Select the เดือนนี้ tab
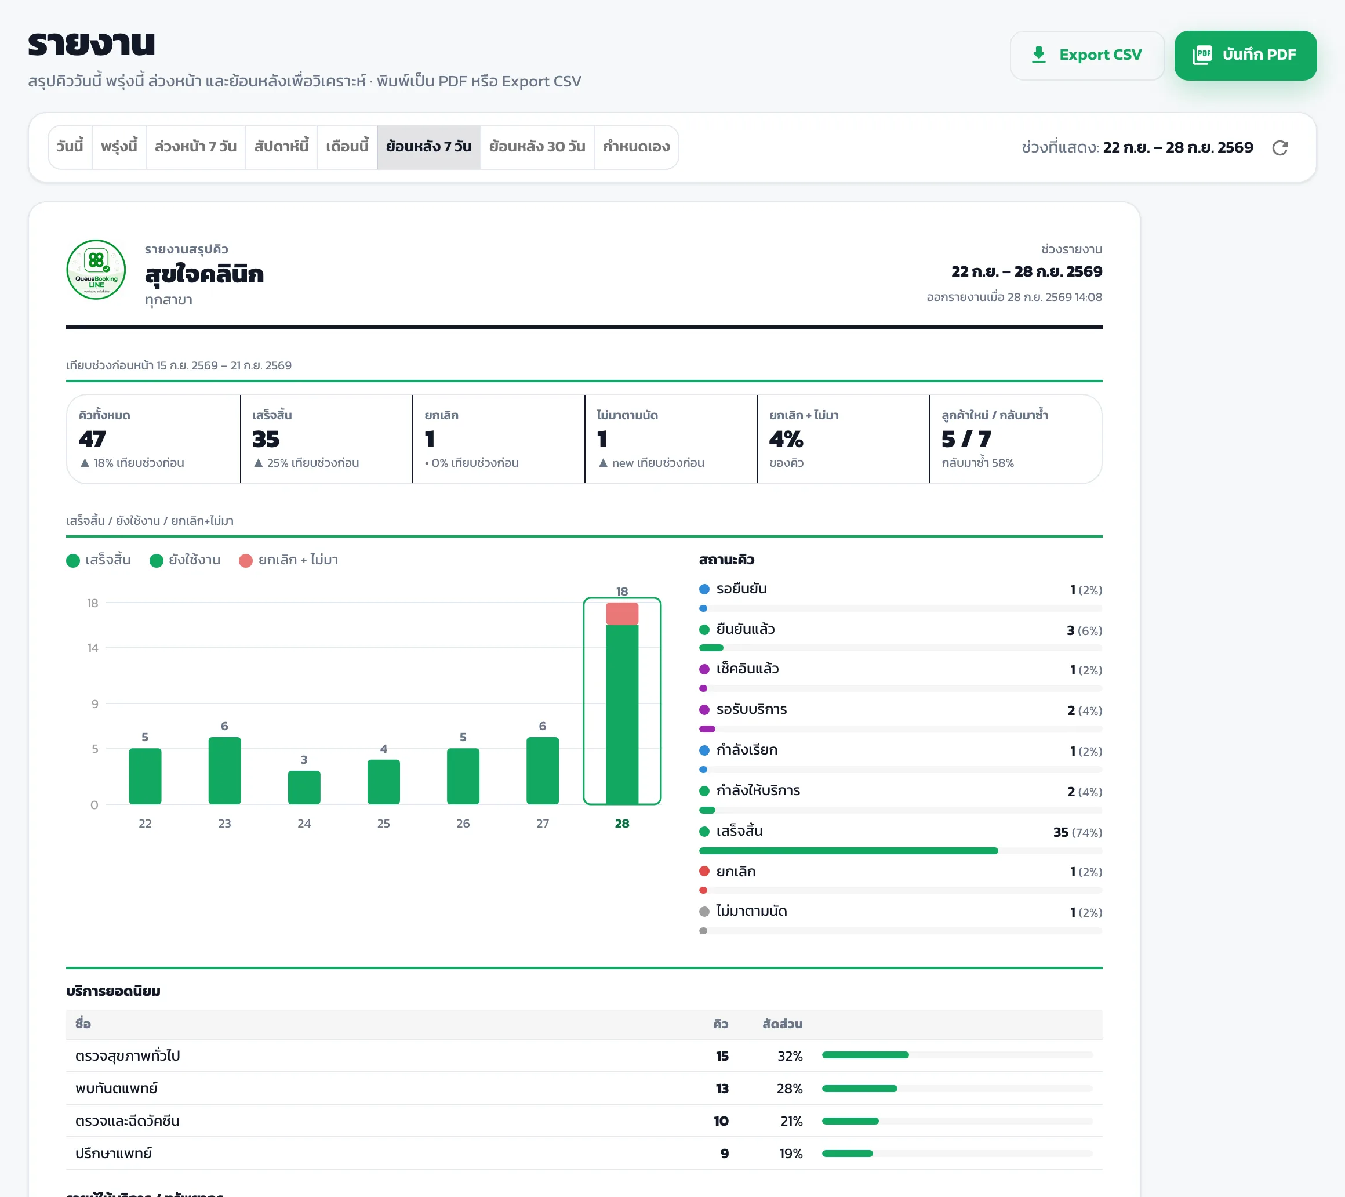The image size is (1345, 1197). tap(347, 147)
